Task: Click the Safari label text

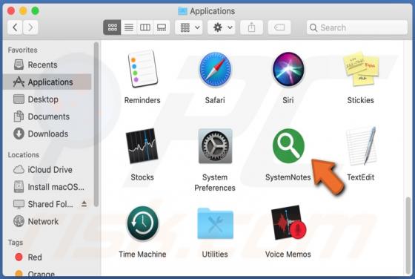Action: (x=215, y=100)
